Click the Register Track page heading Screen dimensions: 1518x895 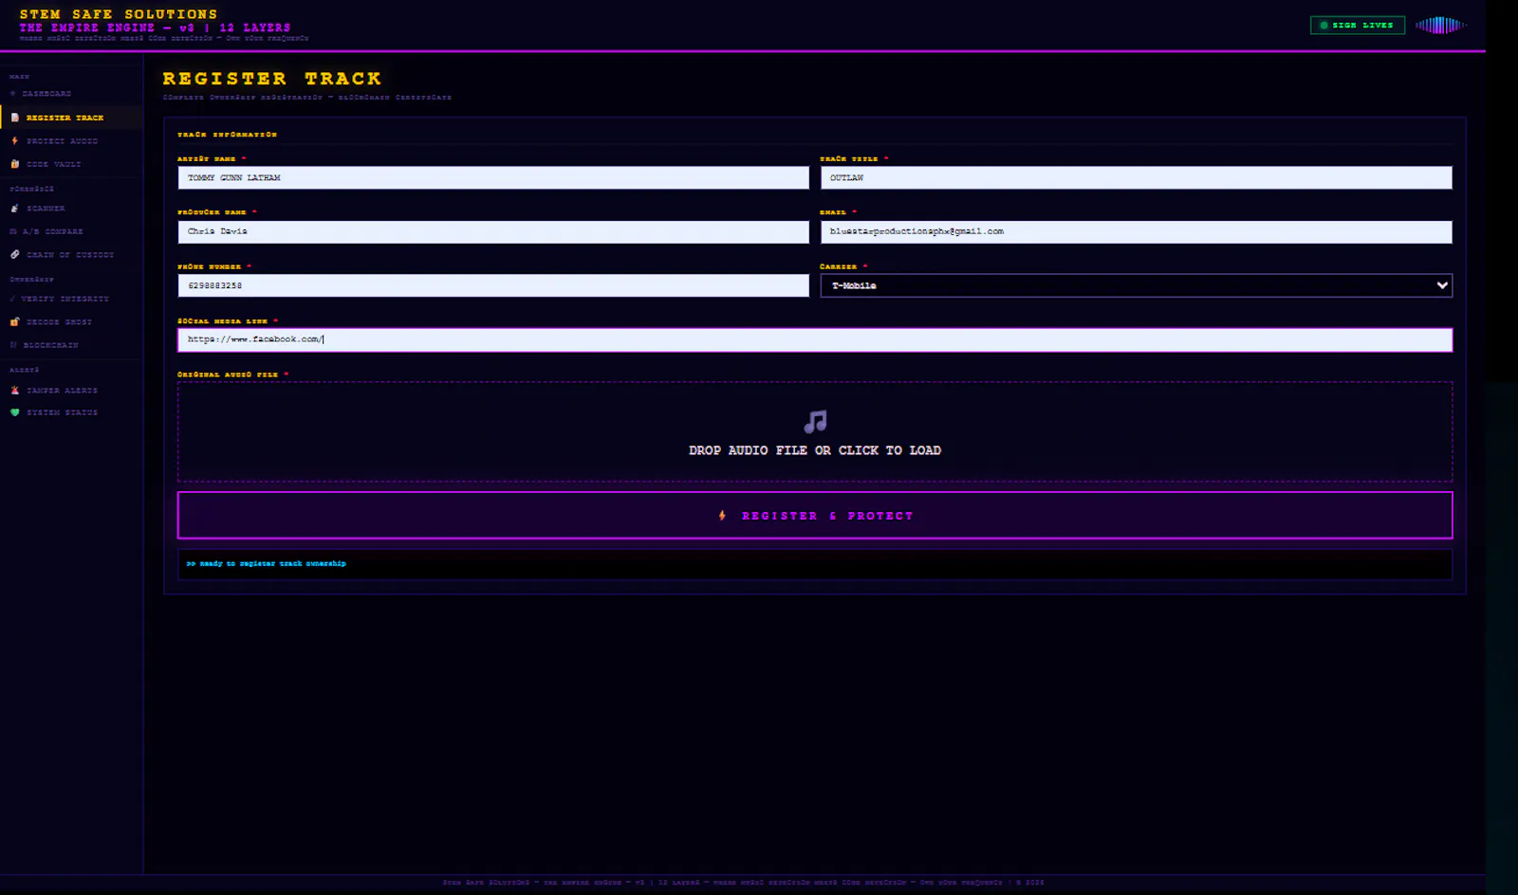click(271, 79)
